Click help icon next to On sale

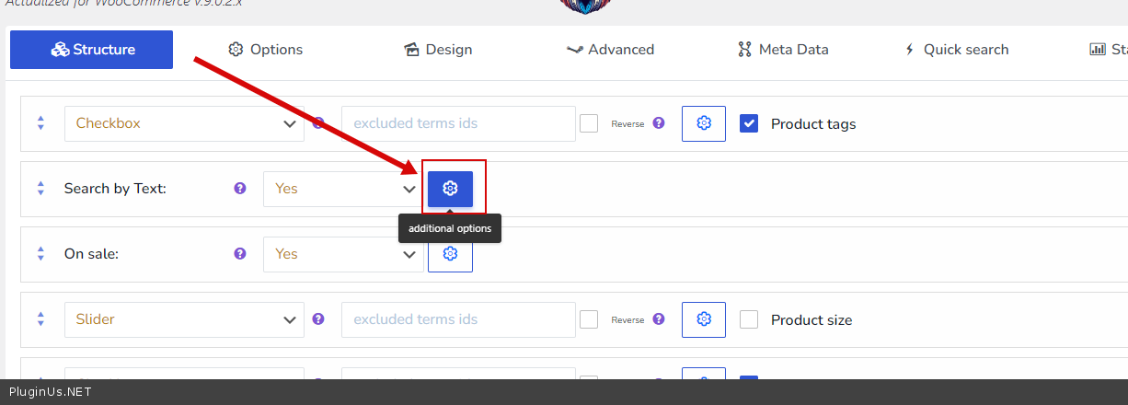click(x=240, y=253)
